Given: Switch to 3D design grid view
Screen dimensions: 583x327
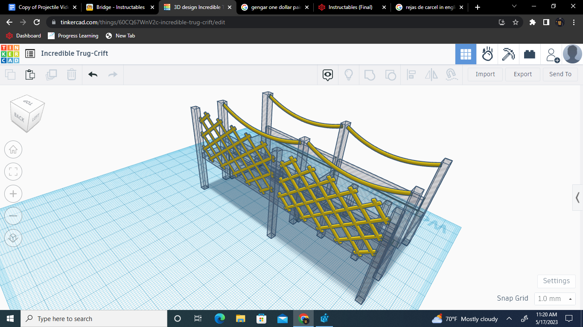Looking at the screenshot, I should pos(466,54).
